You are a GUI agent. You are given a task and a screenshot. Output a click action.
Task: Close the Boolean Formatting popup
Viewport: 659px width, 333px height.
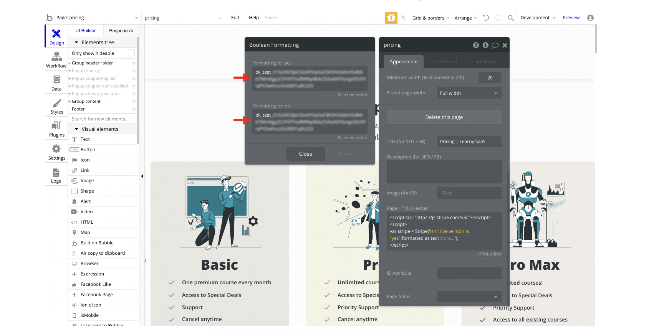[x=306, y=154]
